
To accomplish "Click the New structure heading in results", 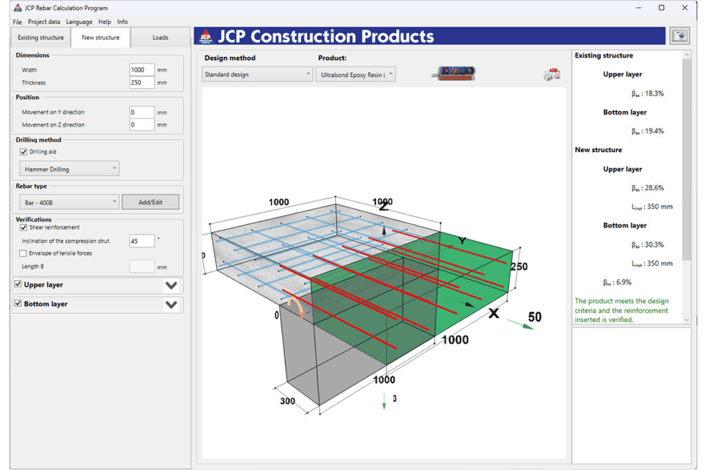I will pyautogui.click(x=598, y=149).
